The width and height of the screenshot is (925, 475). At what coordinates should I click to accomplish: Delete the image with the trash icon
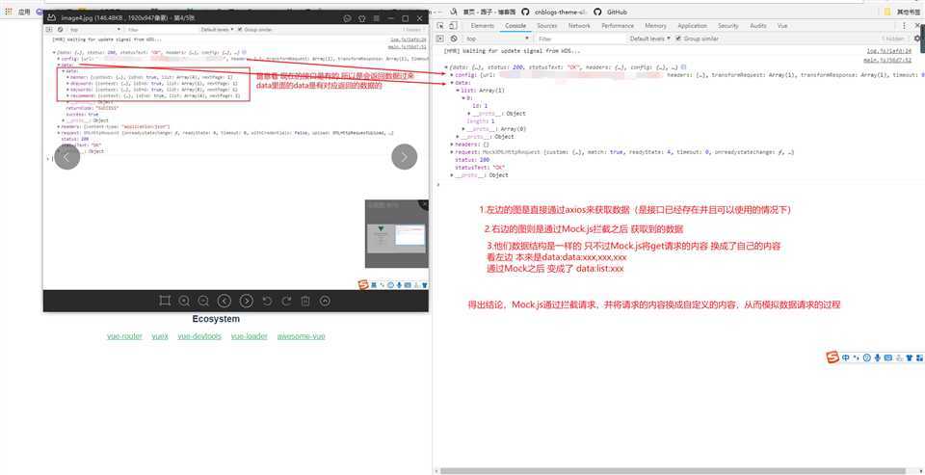pyautogui.click(x=305, y=301)
